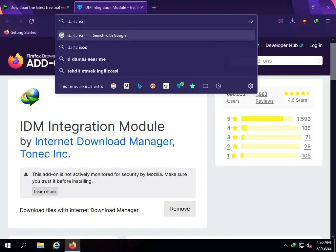The image size is (336, 252).
Task: Open File Explorer from taskbar
Action: 40,245
